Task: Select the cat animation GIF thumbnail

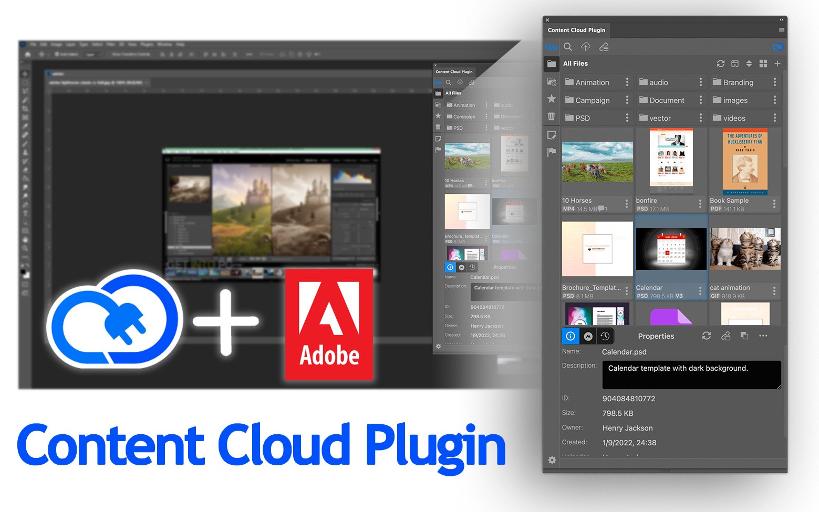Action: click(745, 249)
